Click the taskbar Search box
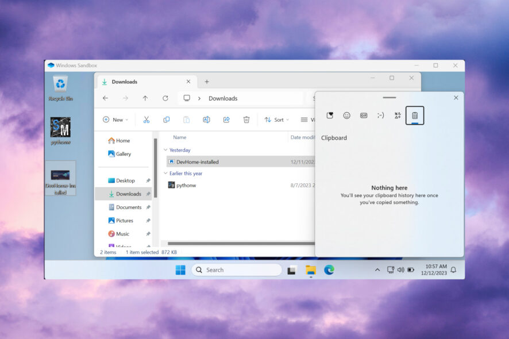 [x=237, y=270]
